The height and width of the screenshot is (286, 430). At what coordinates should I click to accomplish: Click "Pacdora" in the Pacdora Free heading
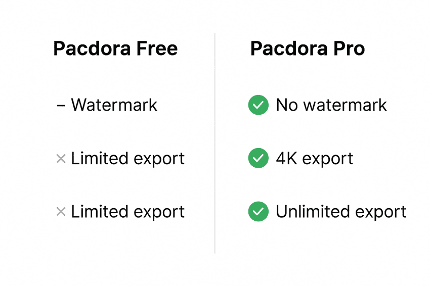click(x=91, y=49)
